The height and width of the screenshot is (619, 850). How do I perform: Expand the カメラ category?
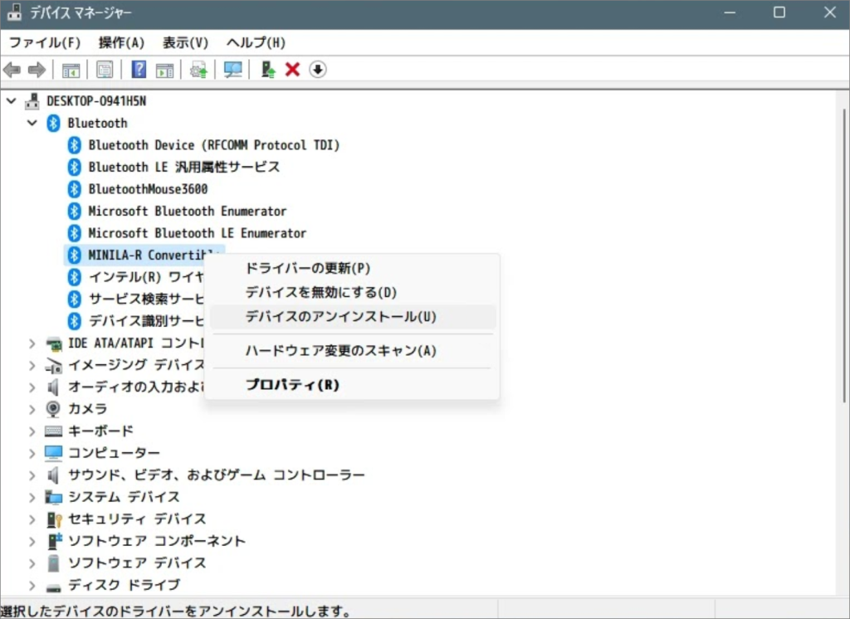click(x=32, y=409)
